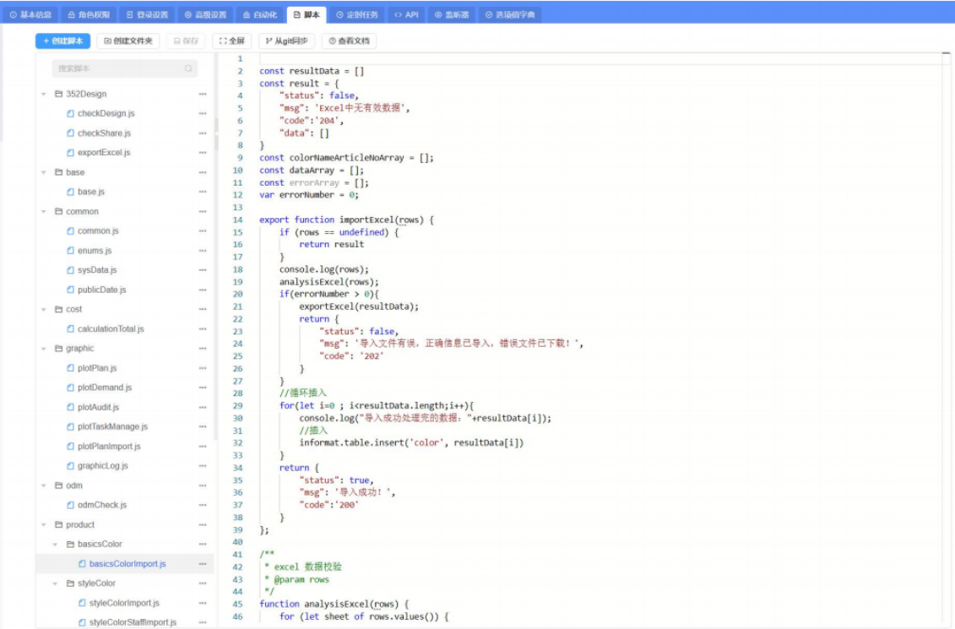The image size is (955, 629).
Task: Open more options for 352Design folder
Action: (x=203, y=95)
